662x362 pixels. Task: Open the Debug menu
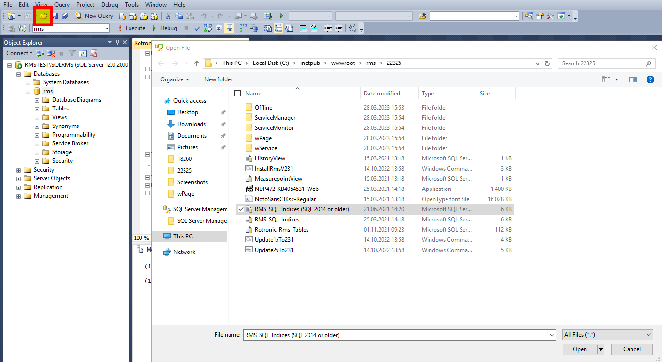109,5
